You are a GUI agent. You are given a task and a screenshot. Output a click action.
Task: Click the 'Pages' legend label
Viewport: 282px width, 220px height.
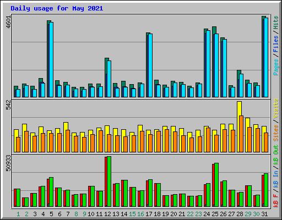(x=276, y=67)
